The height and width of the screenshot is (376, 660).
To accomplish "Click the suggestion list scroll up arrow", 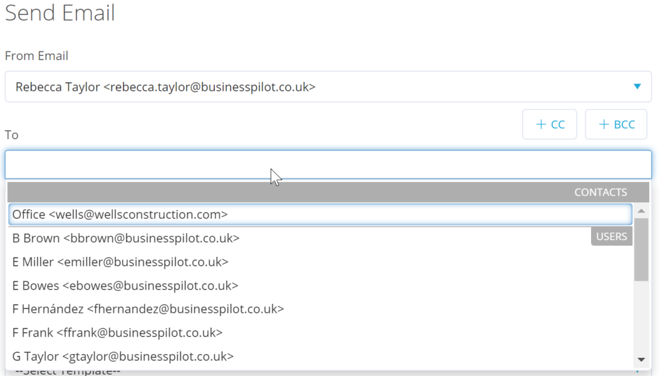I will (x=641, y=211).
